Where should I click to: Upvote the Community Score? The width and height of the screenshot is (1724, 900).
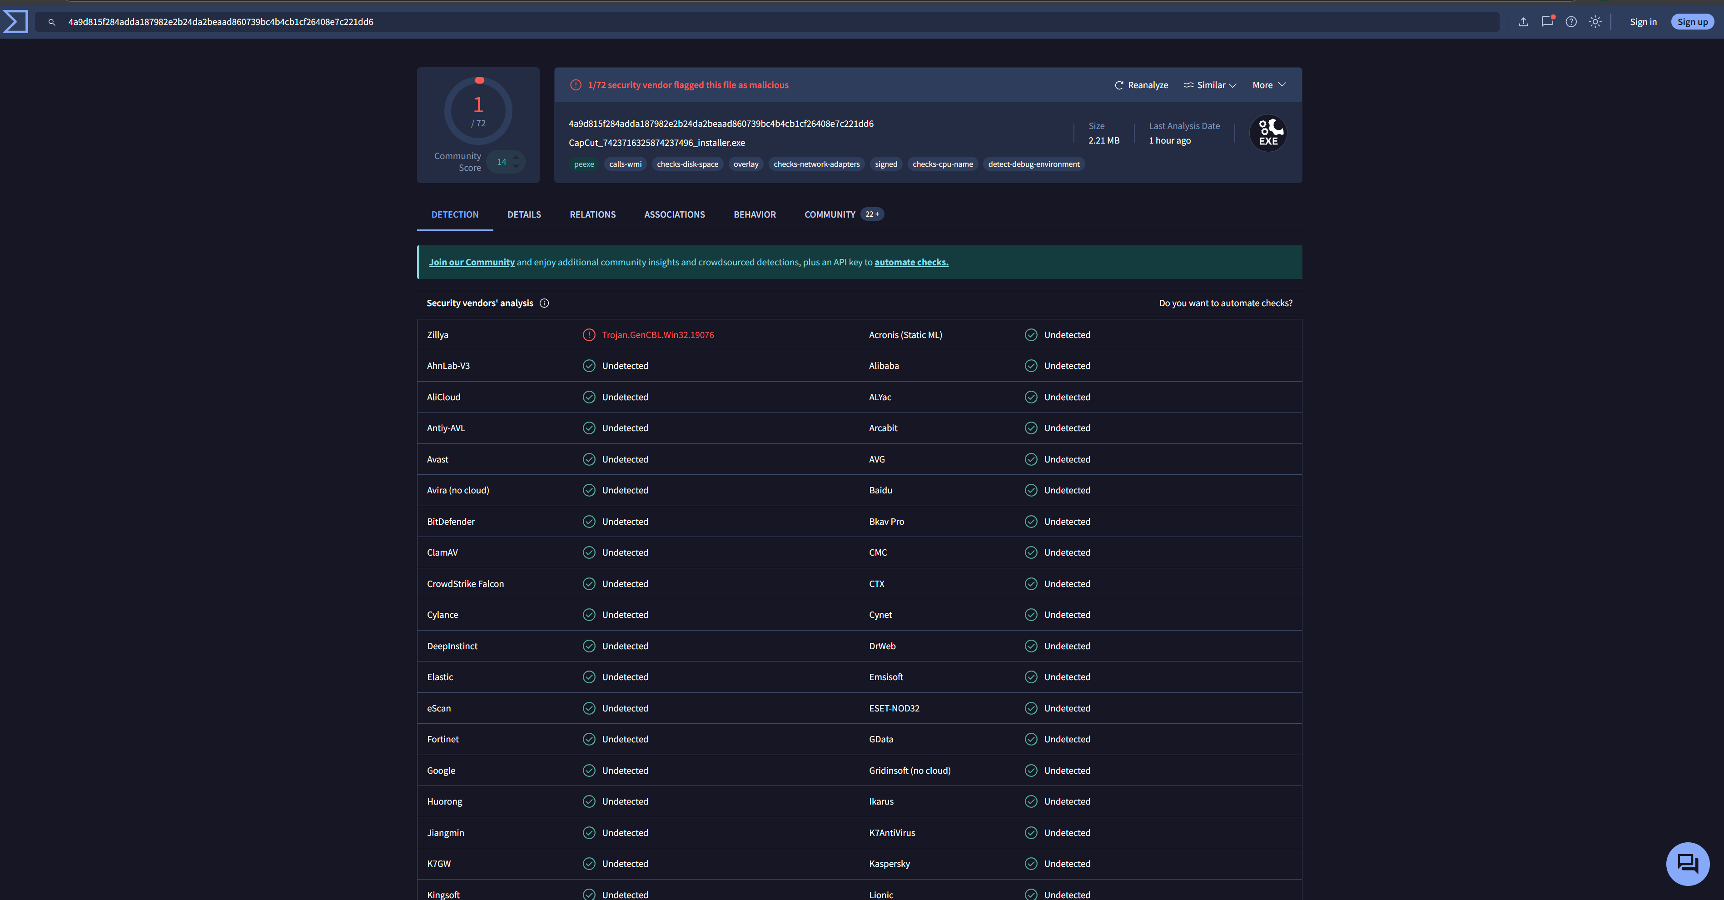click(x=515, y=158)
